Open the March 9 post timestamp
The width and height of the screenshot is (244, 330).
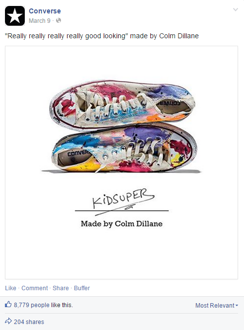40,21
